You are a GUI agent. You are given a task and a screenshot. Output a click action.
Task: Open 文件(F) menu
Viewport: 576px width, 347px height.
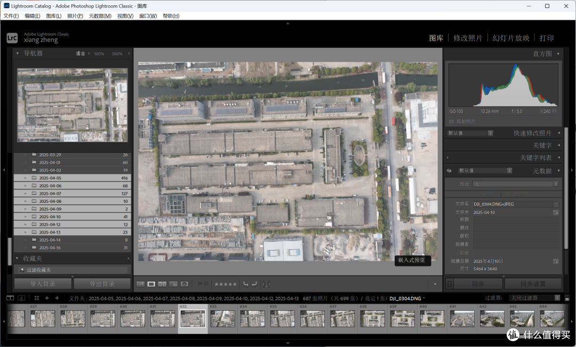(x=11, y=16)
